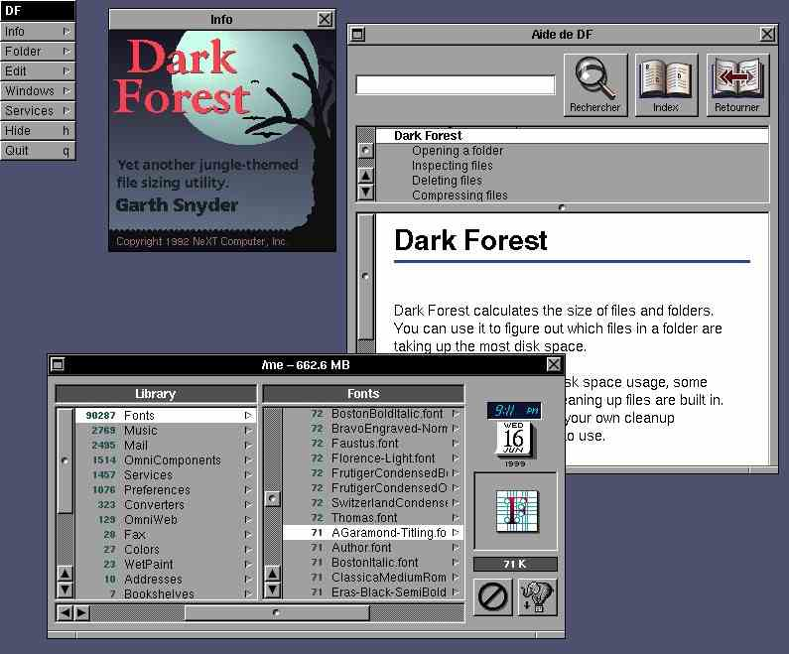
Task: Expand the Mail folder arrow
Action: (248, 446)
